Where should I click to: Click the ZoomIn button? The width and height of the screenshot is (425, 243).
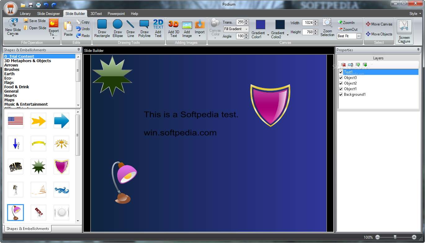click(x=346, y=22)
